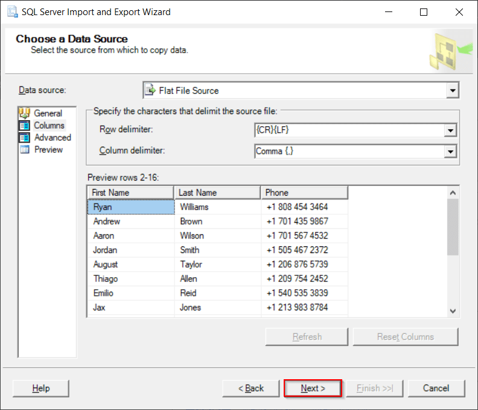Select the Brown cell
The height and width of the screenshot is (410, 478).
click(x=218, y=221)
